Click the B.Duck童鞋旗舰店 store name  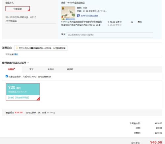[76, 3]
